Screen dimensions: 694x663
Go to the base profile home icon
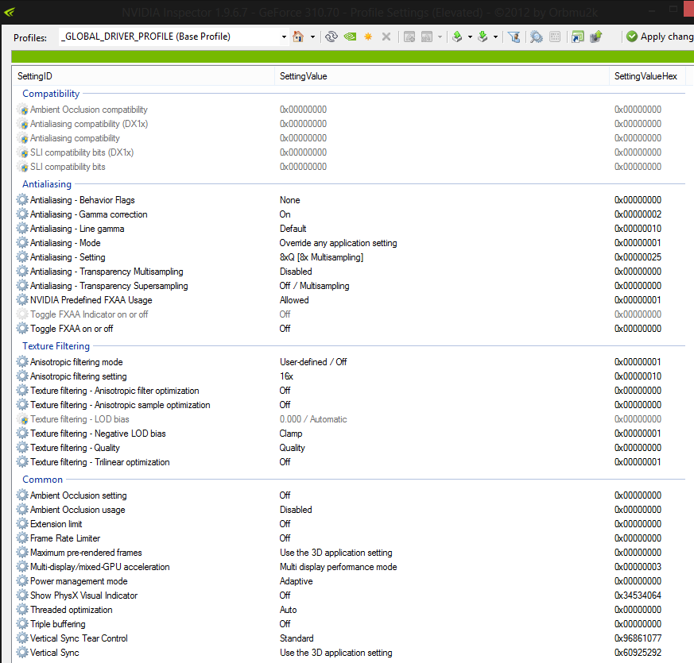[x=298, y=37]
